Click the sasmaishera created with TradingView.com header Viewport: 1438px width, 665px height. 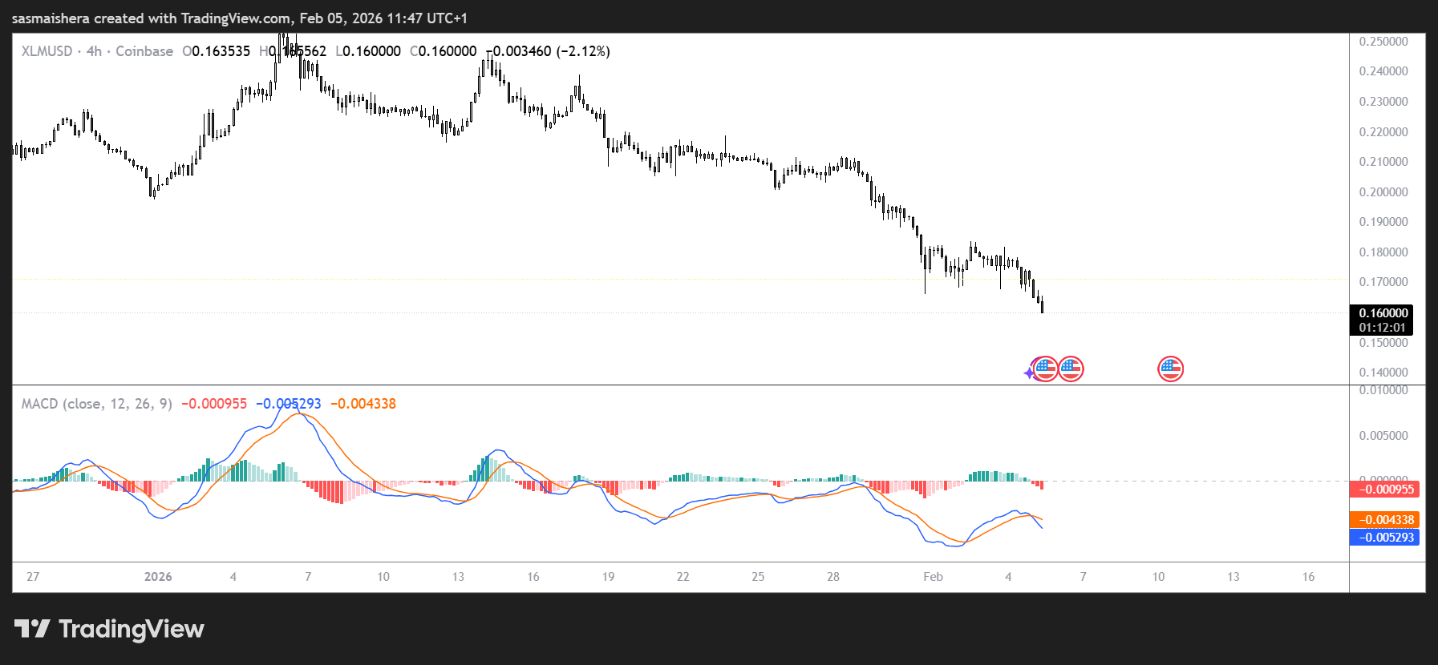(x=240, y=18)
